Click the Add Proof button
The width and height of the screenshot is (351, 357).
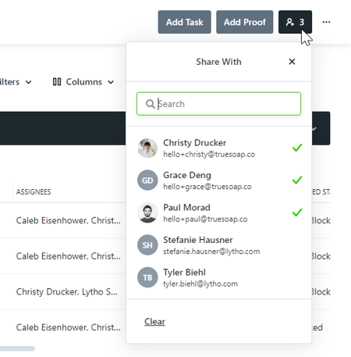point(245,22)
